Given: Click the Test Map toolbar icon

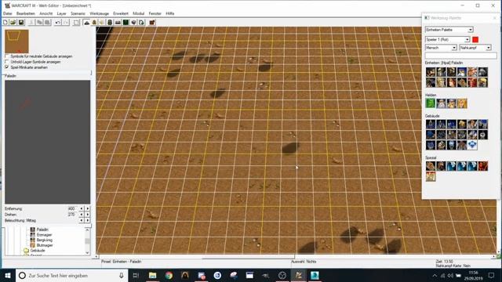Looking at the screenshot, I should point(152,23).
